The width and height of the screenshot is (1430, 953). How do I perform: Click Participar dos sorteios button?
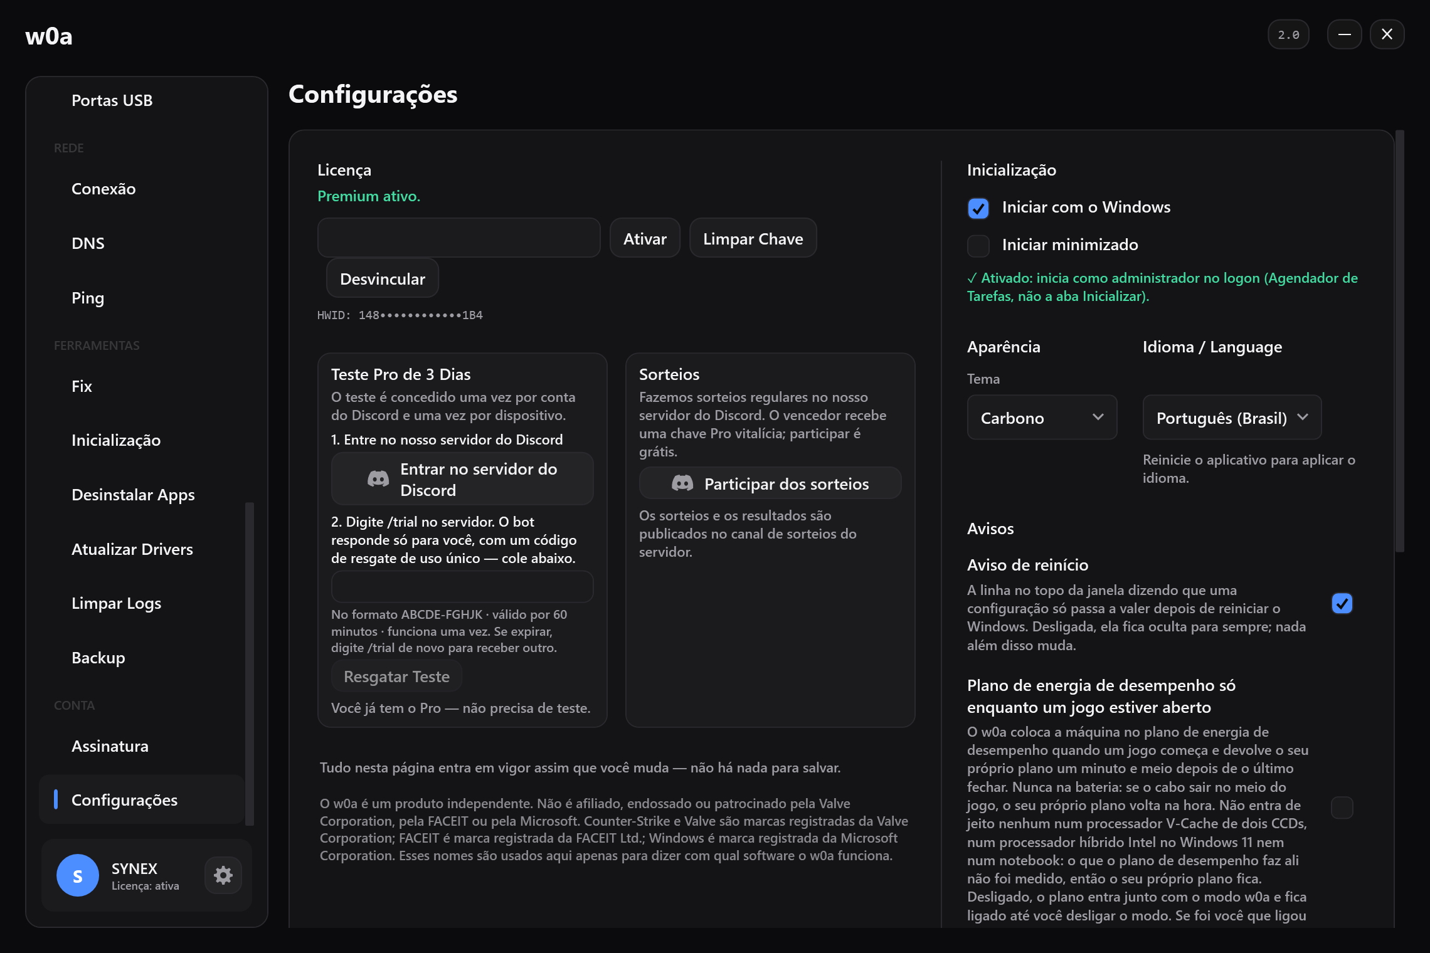tap(770, 483)
